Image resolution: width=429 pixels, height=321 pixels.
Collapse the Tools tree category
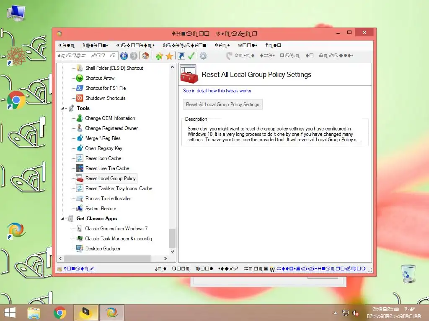(63, 108)
